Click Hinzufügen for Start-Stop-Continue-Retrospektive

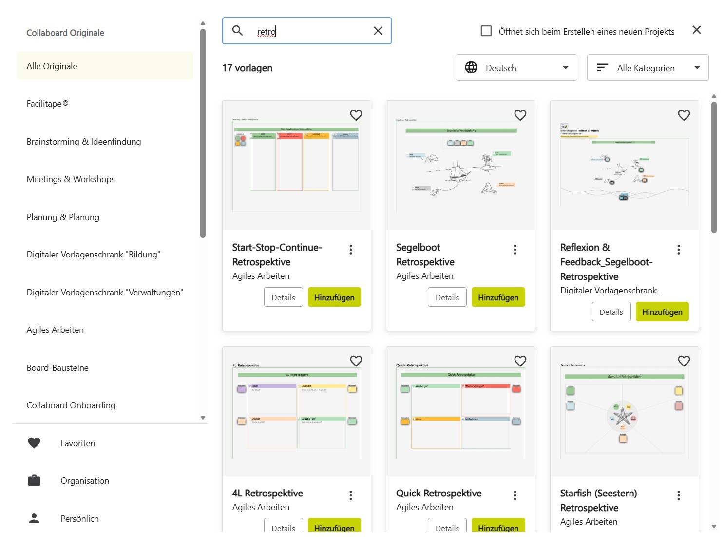pyautogui.click(x=334, y=297)
